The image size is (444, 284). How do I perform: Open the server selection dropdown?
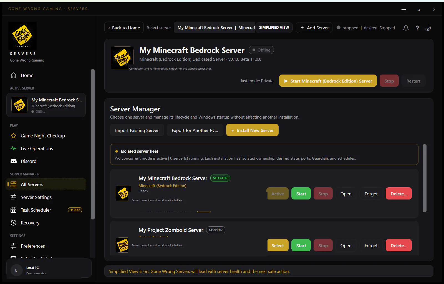point(215,28)
